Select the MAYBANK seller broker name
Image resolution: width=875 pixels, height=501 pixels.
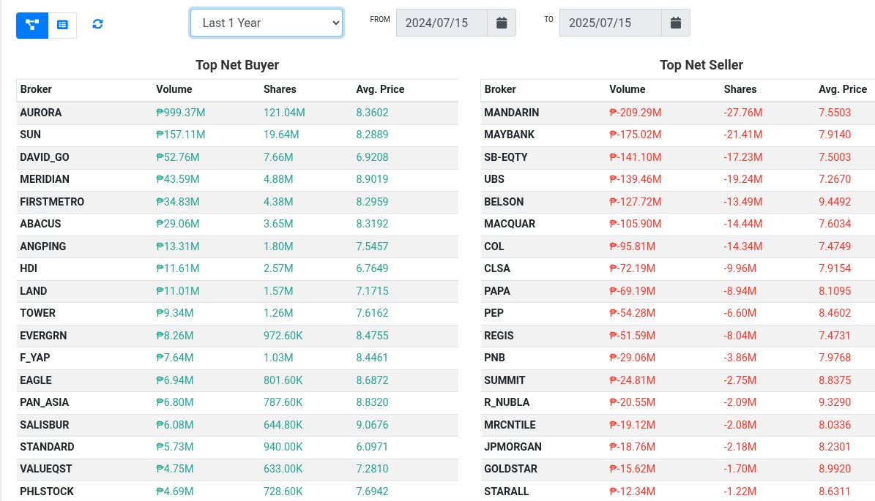point(510,135)
